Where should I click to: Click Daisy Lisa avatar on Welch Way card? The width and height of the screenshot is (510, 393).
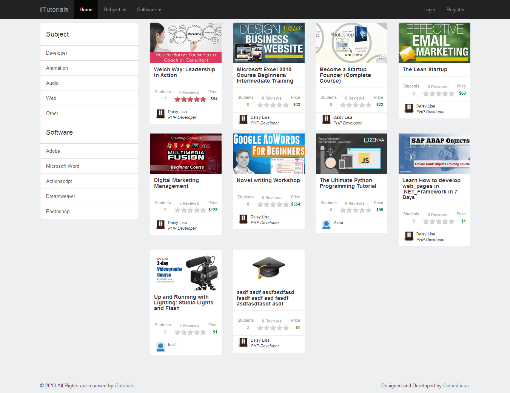tap(160, 114)
